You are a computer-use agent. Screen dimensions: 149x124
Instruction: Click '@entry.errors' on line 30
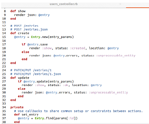pos(58,93)
